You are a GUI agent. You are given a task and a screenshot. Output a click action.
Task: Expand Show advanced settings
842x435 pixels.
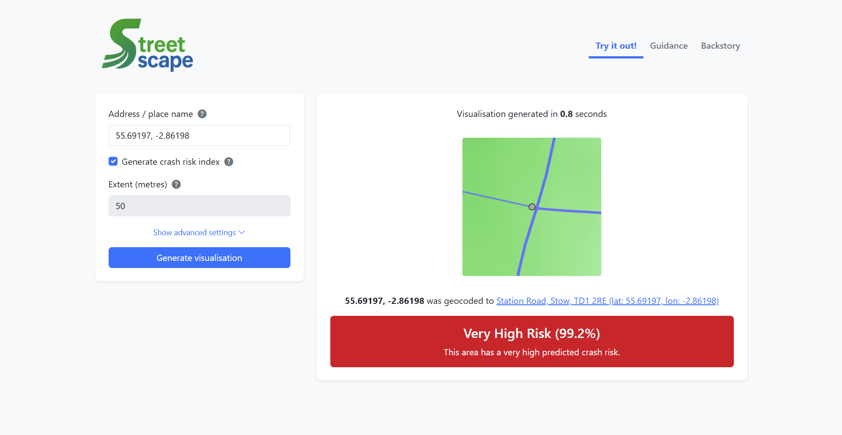click(x=199, y=233)
